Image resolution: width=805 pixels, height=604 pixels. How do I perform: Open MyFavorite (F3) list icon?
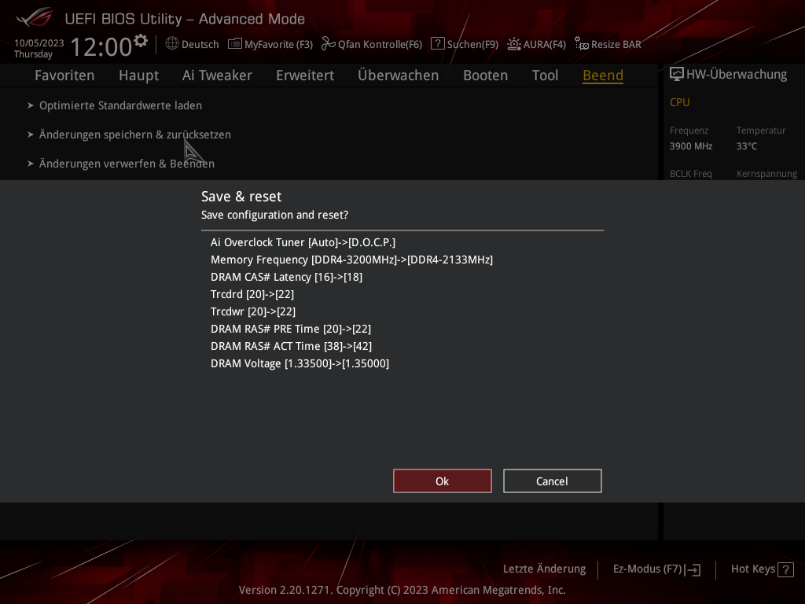pos(234,44)
